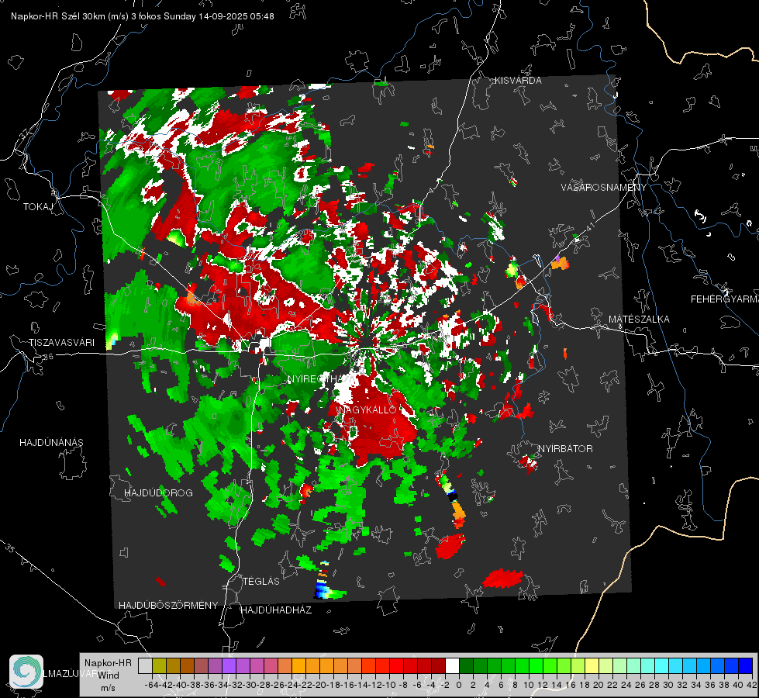Click the 42 value at the legend's end
This screenshot has width=759, height=698.
click(x=751, y=685)
